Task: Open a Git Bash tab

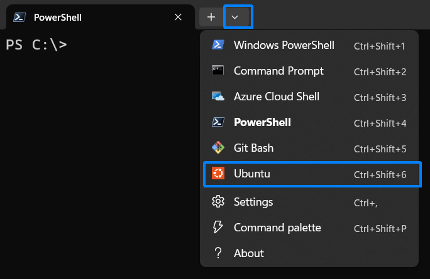Action: (x=309, y=148)
